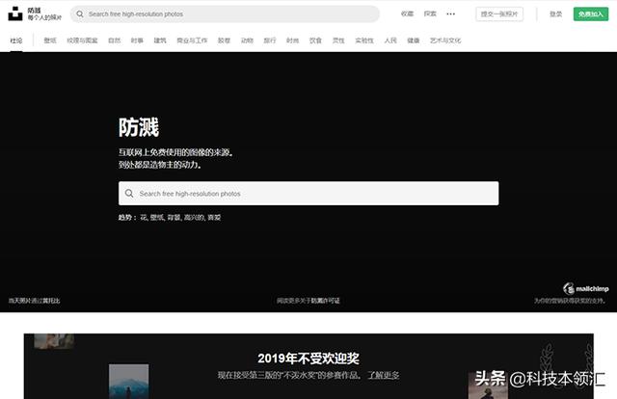Click the sponsor text under the Mailchimp logo
The height and width of the screenshot is (399, 617).
point(570,301)
